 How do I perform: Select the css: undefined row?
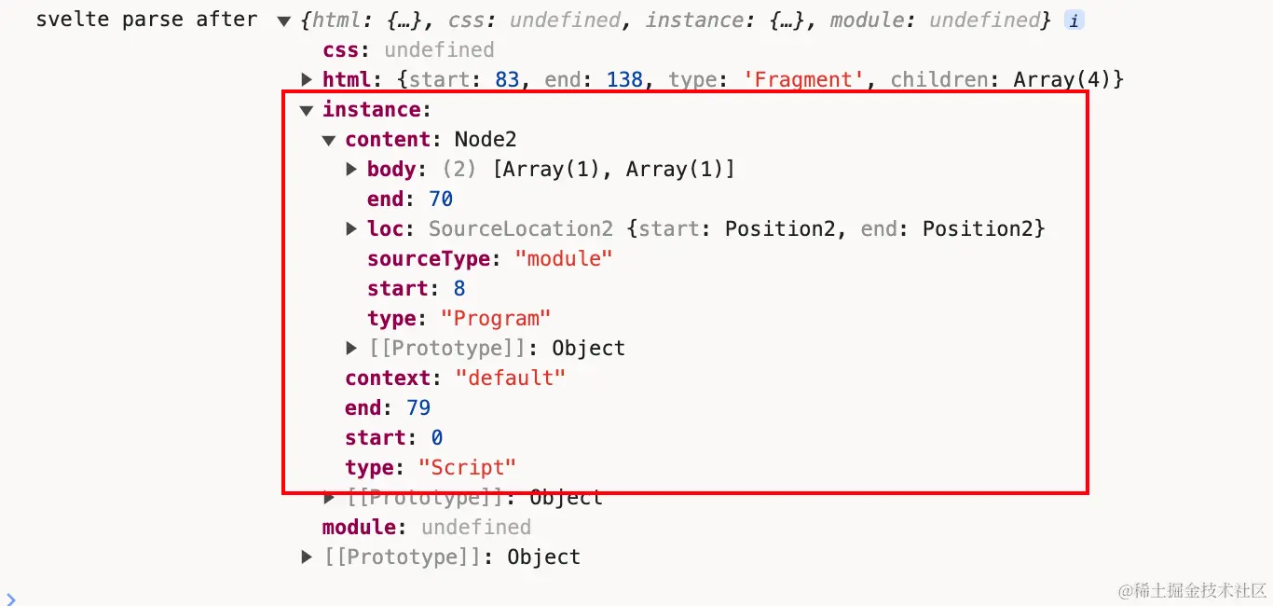pos(408,50)
